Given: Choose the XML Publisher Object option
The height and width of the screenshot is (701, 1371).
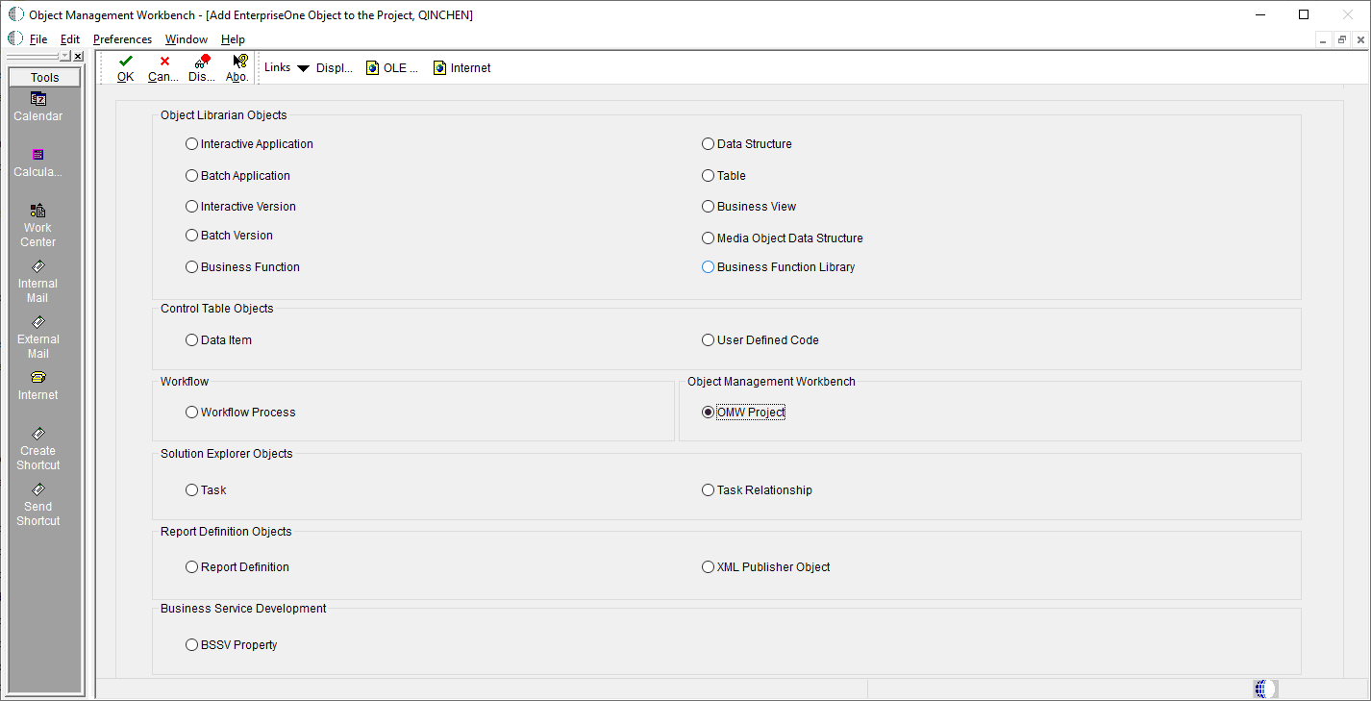Looking at the screenshot, I should (x=709, y=567).
